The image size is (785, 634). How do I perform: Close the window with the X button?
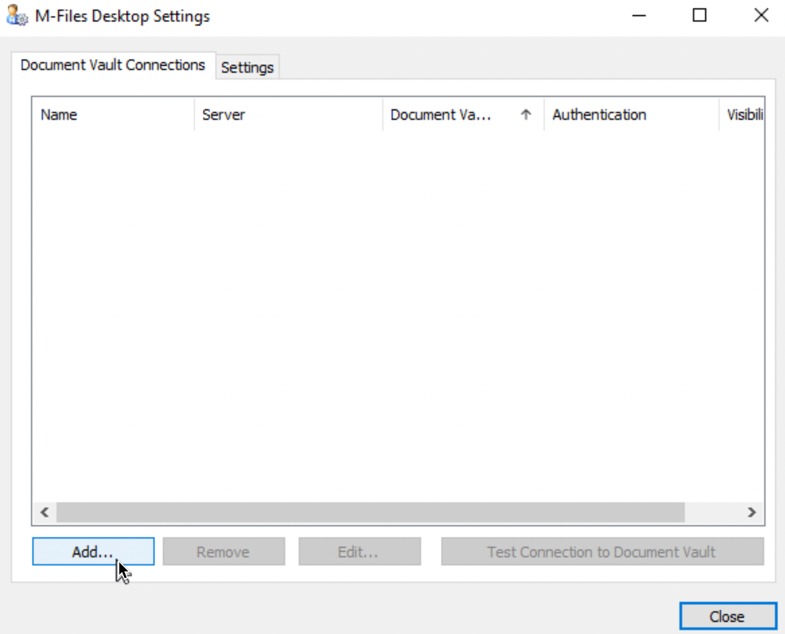click(x=761, y=16)
